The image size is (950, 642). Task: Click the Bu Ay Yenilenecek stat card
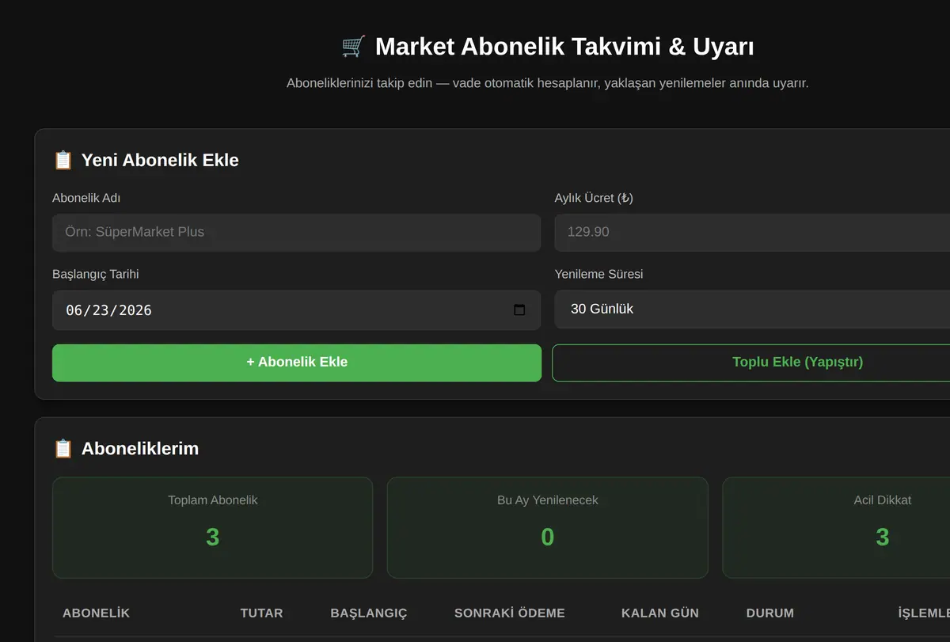click(x=548, y=527)
